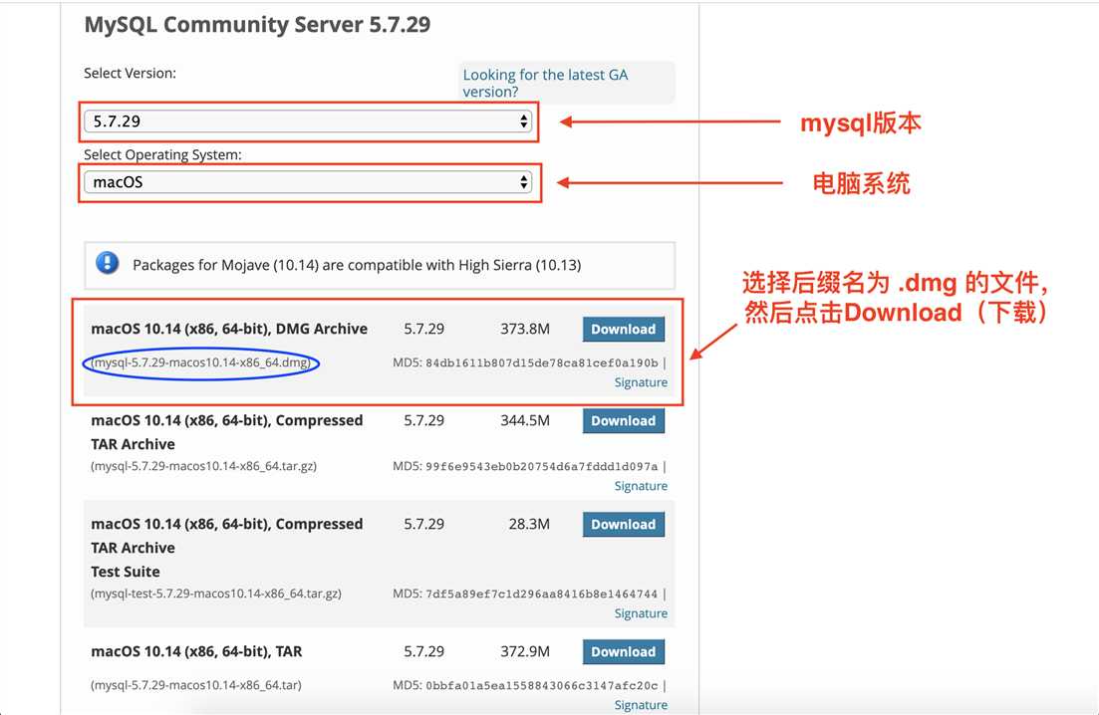Click the MD5 value 7df5a89ef7c1d296aa8416b8e1464744
This screenshot has height=715, width=1099.
pyautogui.click(x=542, y=594)
